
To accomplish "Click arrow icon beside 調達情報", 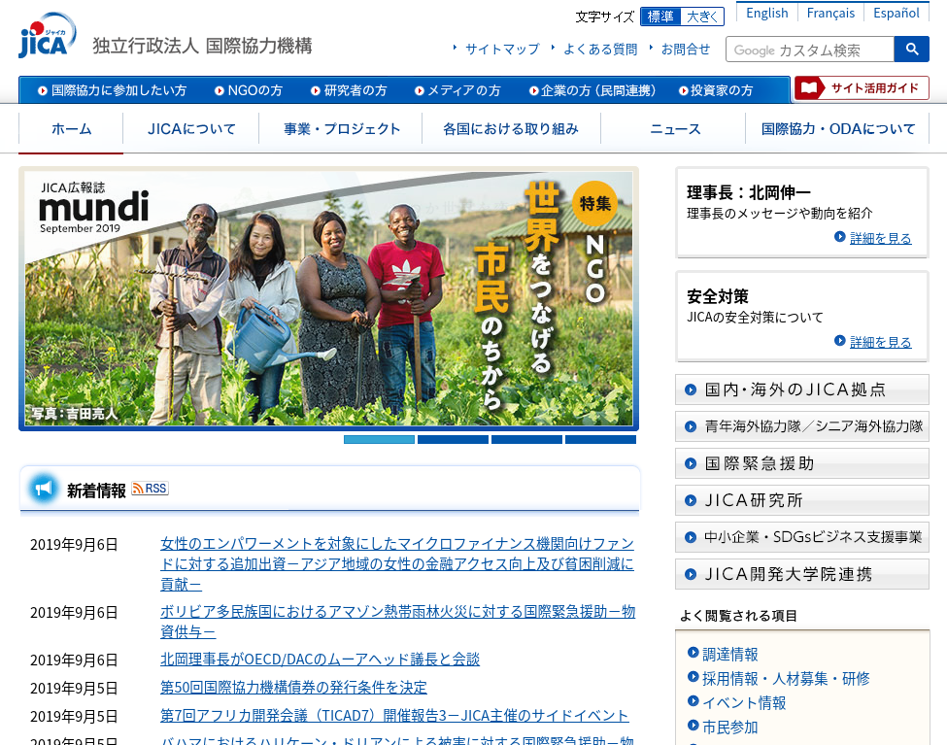I will point(693,653).
